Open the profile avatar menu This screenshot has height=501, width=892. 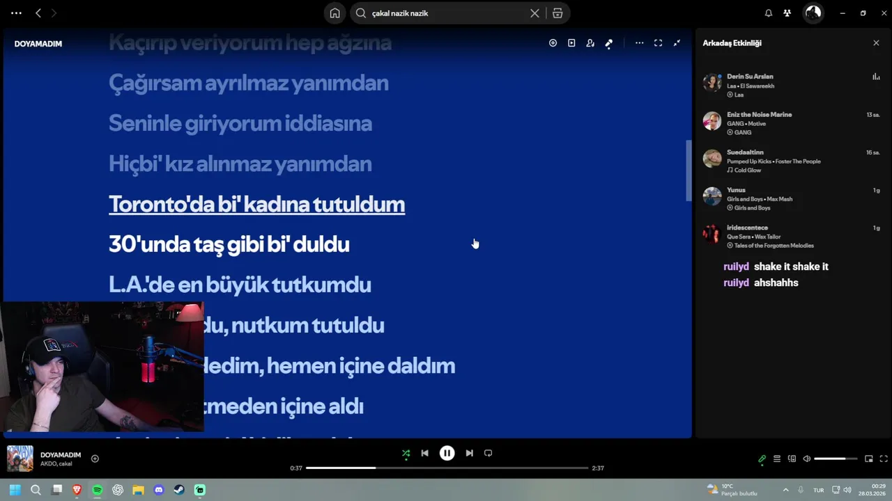click(x=813, y=13)
